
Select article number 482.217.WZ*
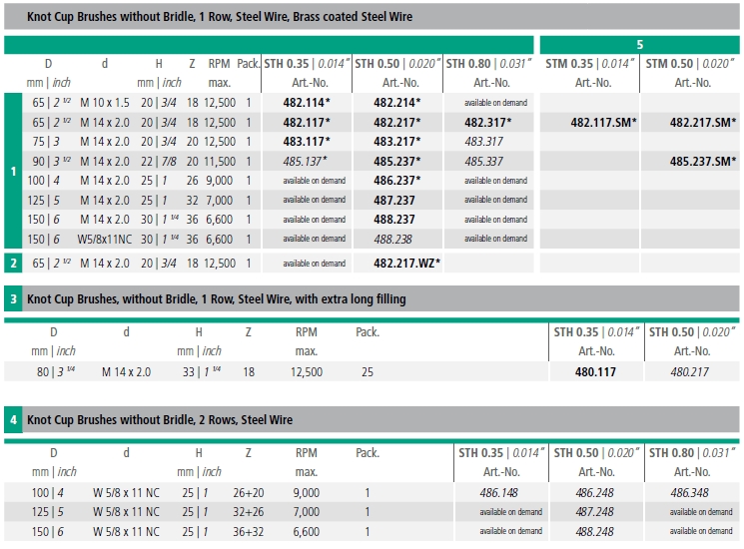(x=407, y=264)
